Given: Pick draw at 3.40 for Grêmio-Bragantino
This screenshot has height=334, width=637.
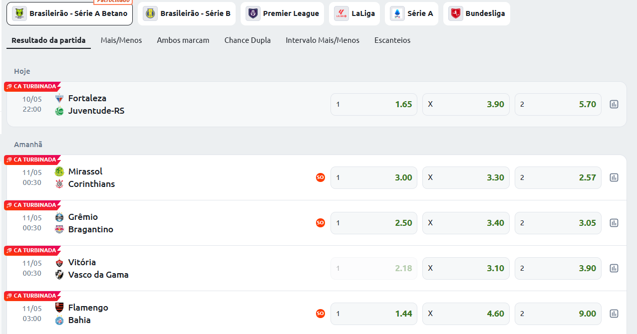Looking at the screenshot, I should [x=466, y=223].
